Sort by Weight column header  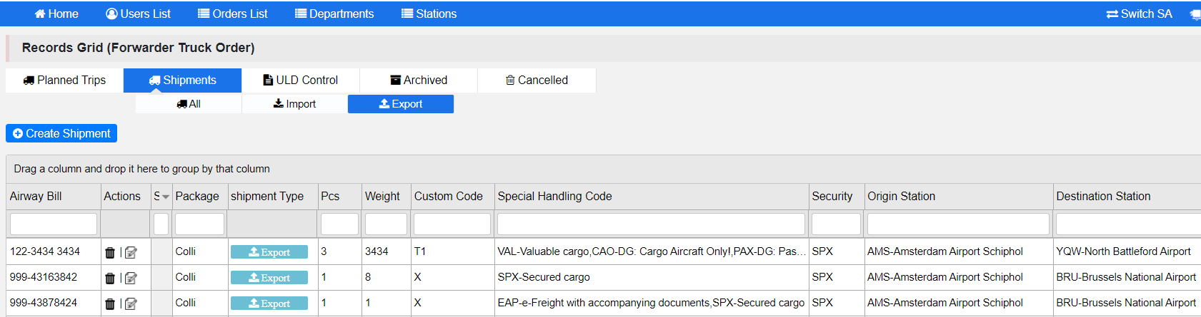point(382,197)
